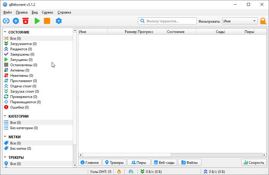
Task: Click the add torrent file plus icon
Action: 16,21
